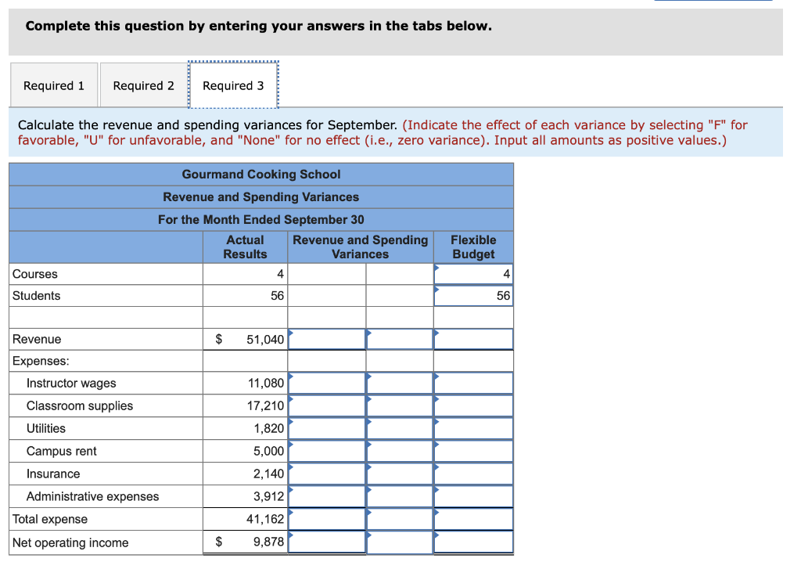Screen dimensions: 801x562
Task: Click the Net operating income effect dropdown
Action: tap(400, 542)
